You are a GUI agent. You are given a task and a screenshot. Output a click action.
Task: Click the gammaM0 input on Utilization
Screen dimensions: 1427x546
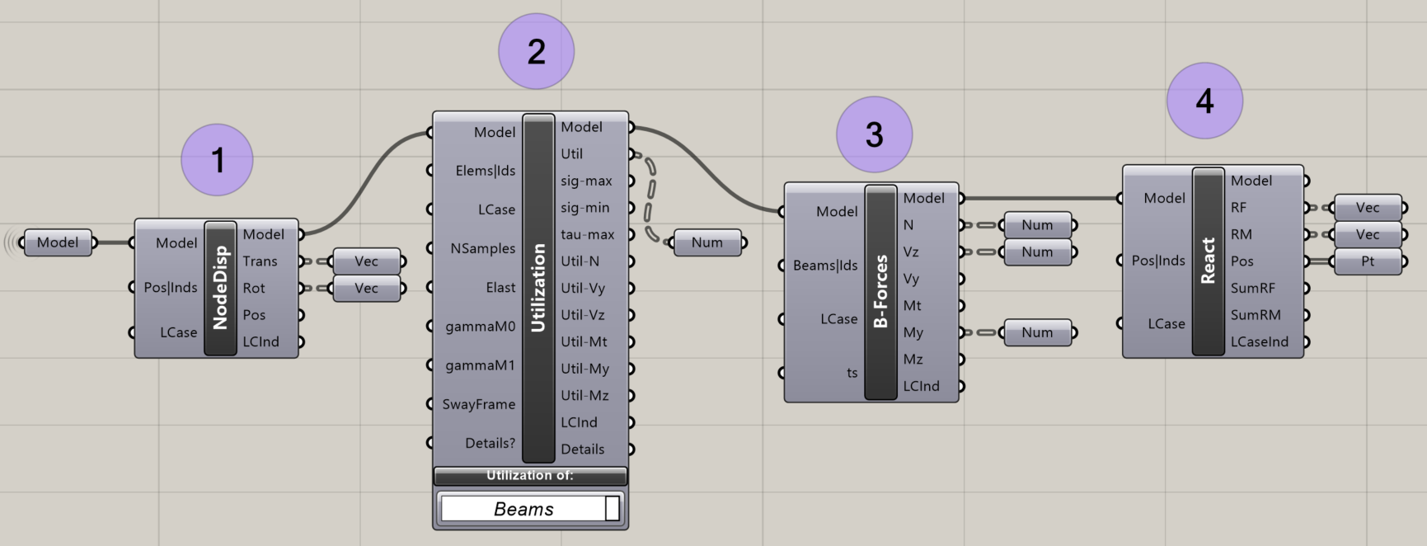480,327
